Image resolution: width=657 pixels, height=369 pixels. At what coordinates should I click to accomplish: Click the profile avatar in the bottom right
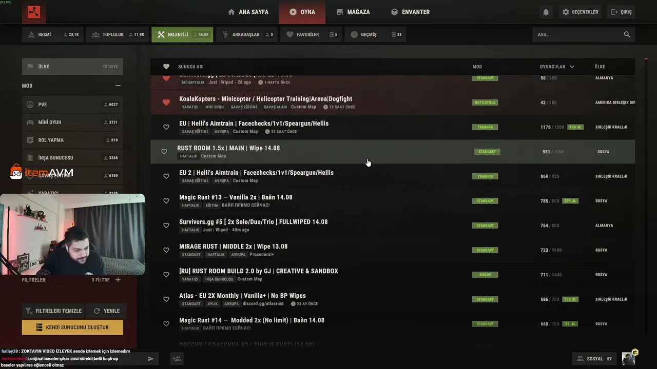pos(628,359)
